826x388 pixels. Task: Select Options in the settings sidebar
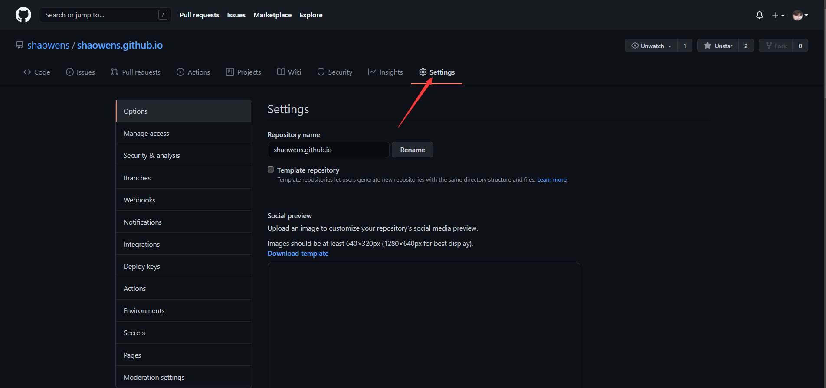[184, 111]
